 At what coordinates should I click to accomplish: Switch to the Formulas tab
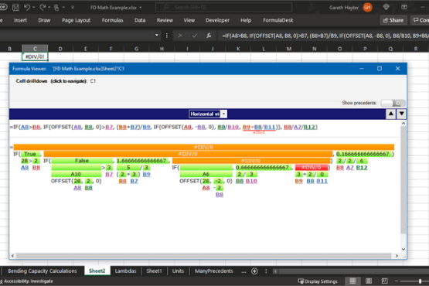(x=112, y=20)
